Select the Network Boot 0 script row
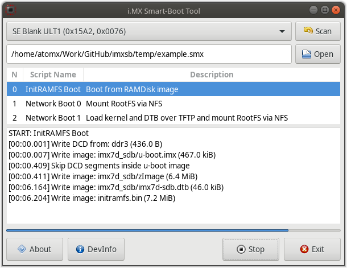This screenshot has height=268, width=347. click(173, 104)
